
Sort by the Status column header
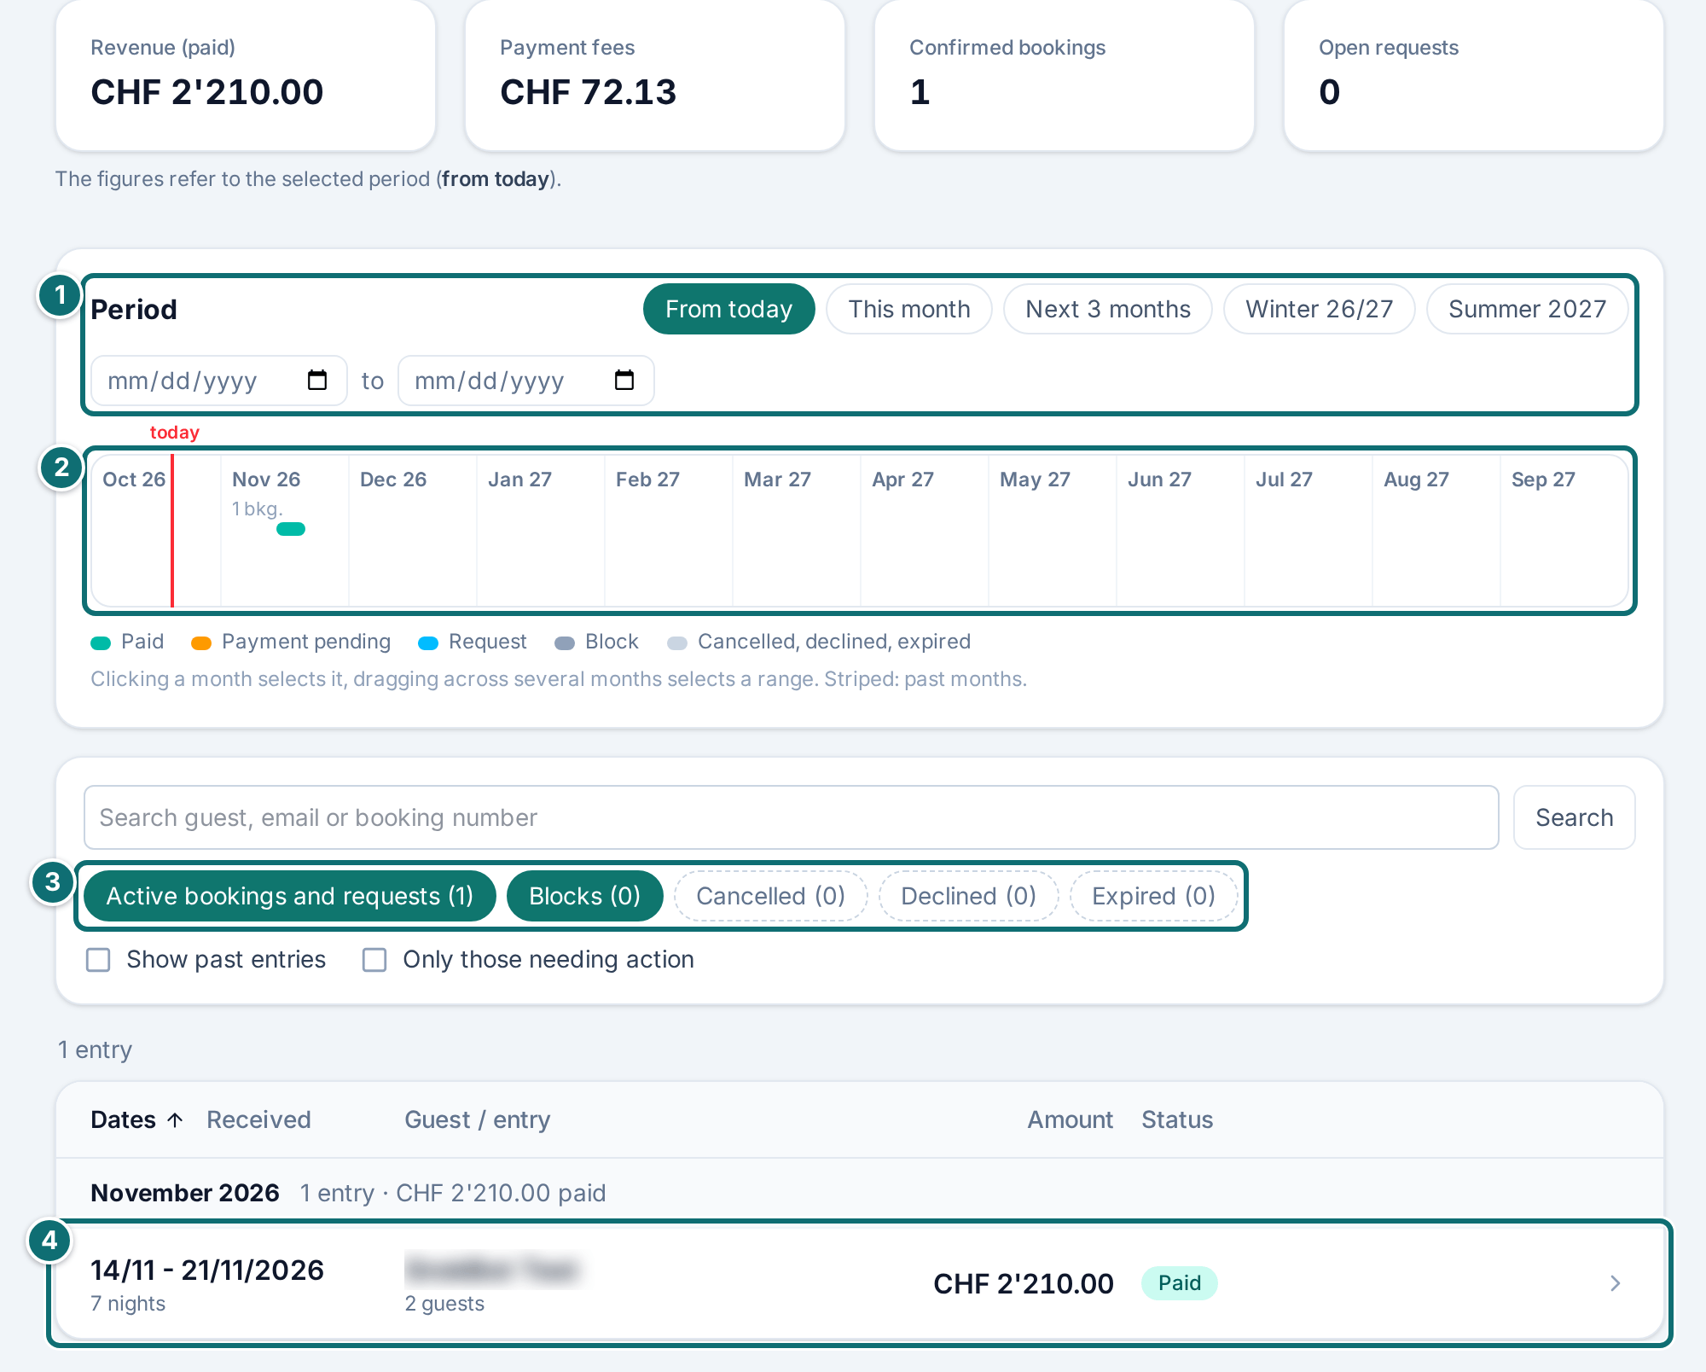1178,1120
